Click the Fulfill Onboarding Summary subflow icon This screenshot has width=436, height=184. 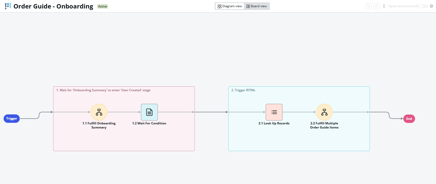point(99,112)
